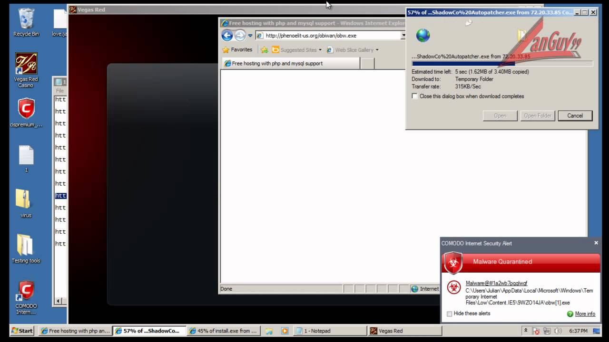Dismiss the COMODO Internet Security Alert
Viewport: 609px width, 342px height.
[x=596, y=243]
